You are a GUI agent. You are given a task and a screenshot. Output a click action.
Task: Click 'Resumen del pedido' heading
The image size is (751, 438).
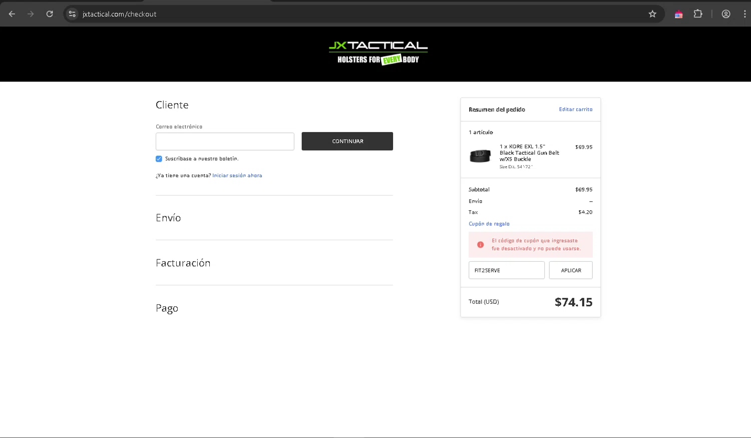click(497, 109)
